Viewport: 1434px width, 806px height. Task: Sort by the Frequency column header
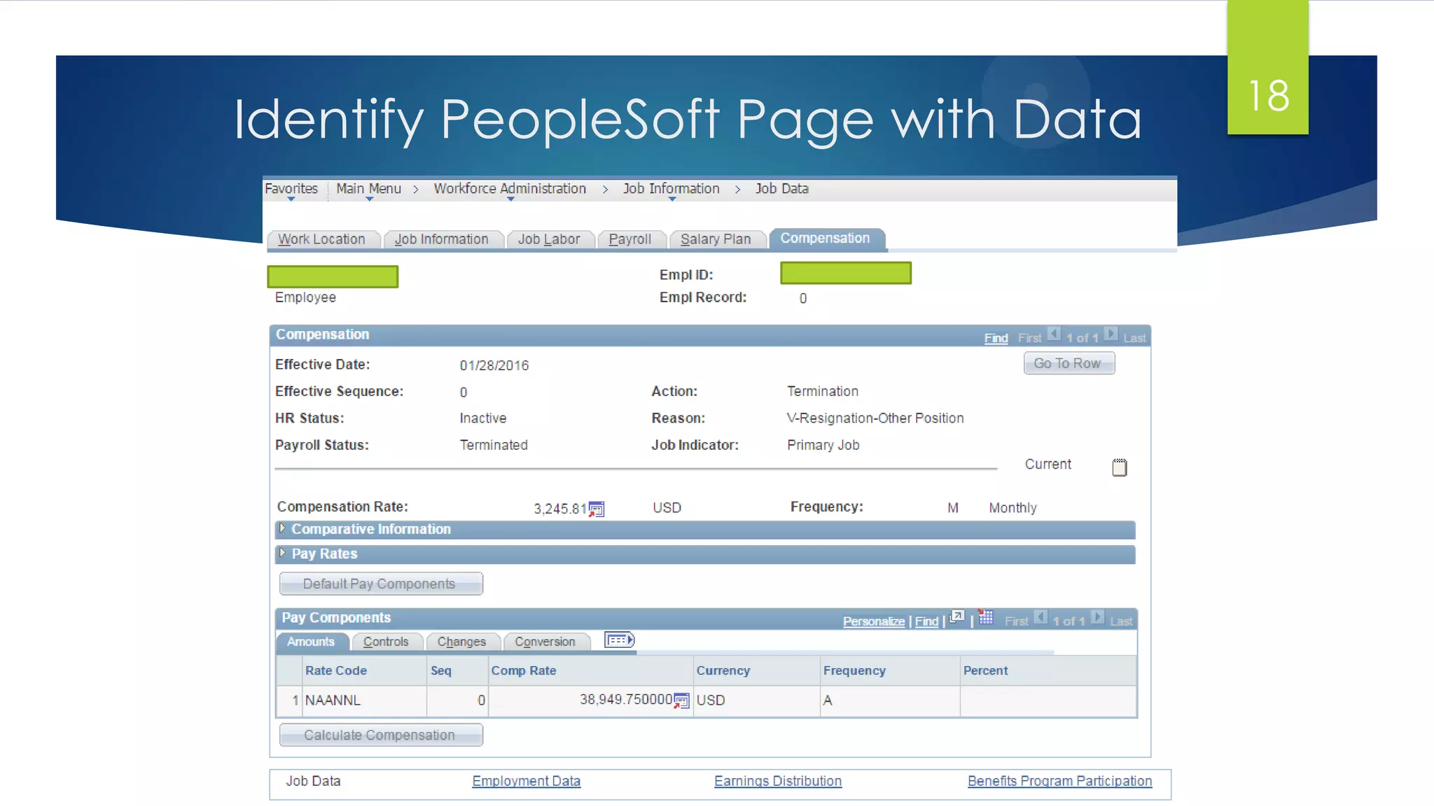tap(854, 670)
